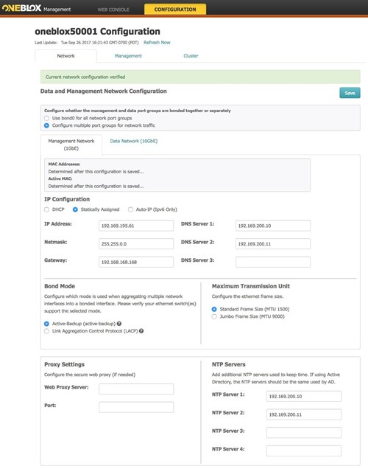Select Link Aggregation Control Protocol mode
368x469 pixels.
pyautogui.click(x=46, y=331)
